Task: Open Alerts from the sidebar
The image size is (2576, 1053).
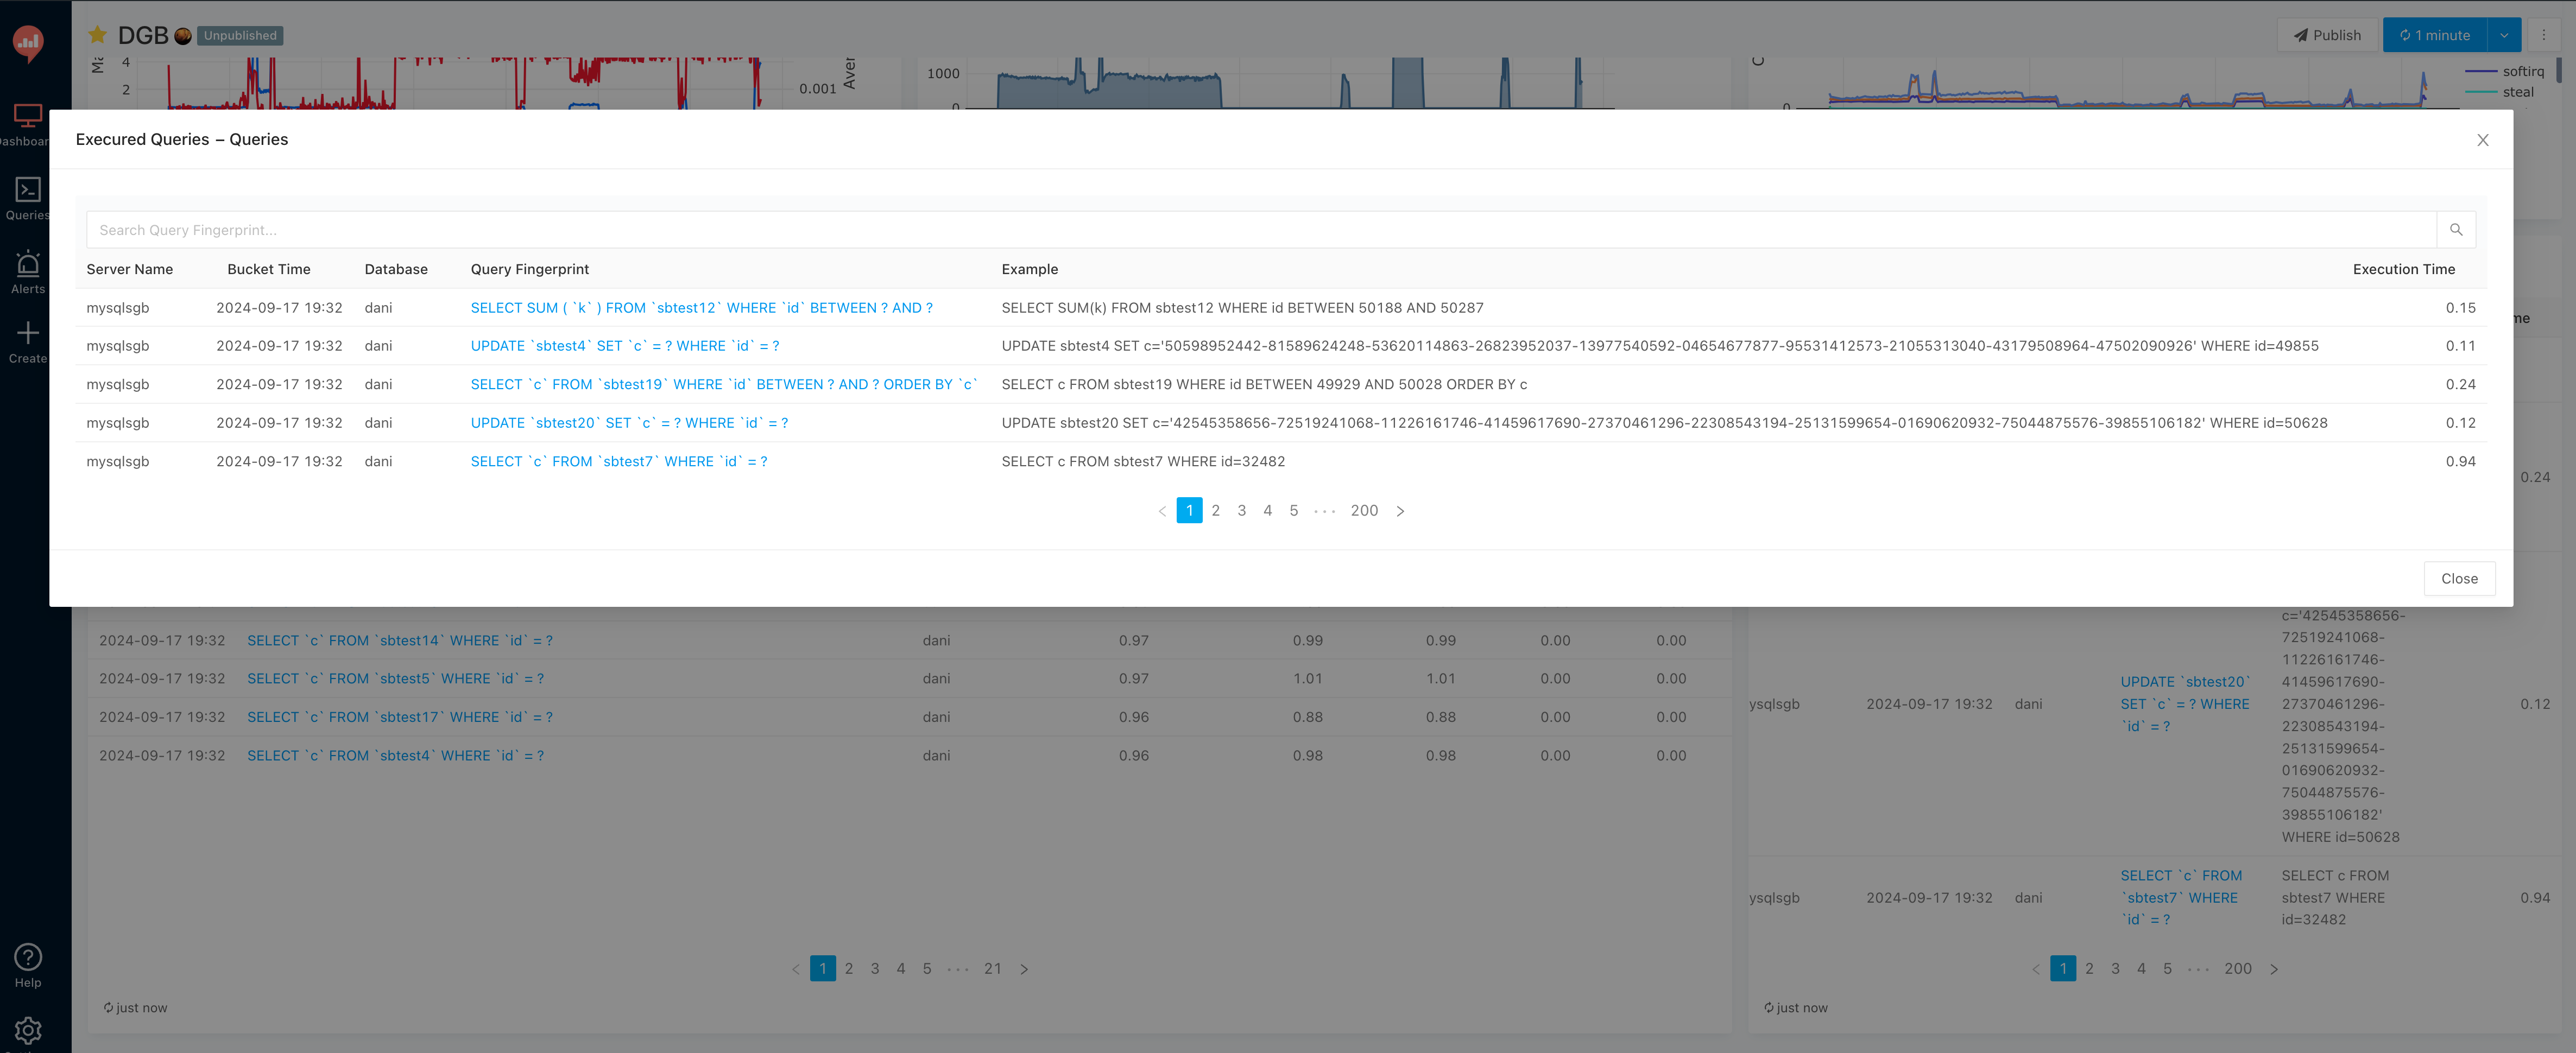Action: coord(27,273)
